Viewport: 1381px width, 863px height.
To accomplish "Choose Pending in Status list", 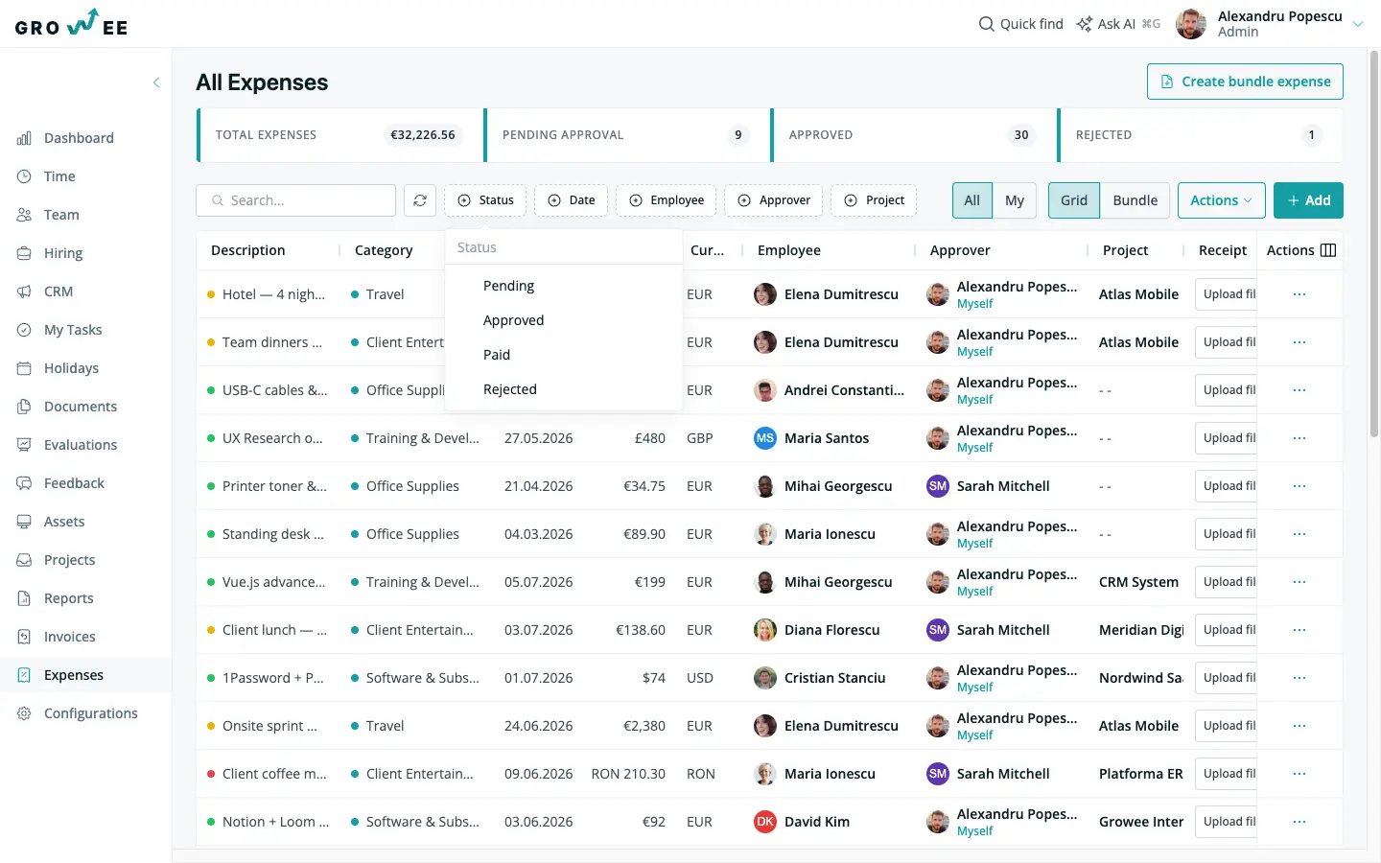I will coord(564,286).
